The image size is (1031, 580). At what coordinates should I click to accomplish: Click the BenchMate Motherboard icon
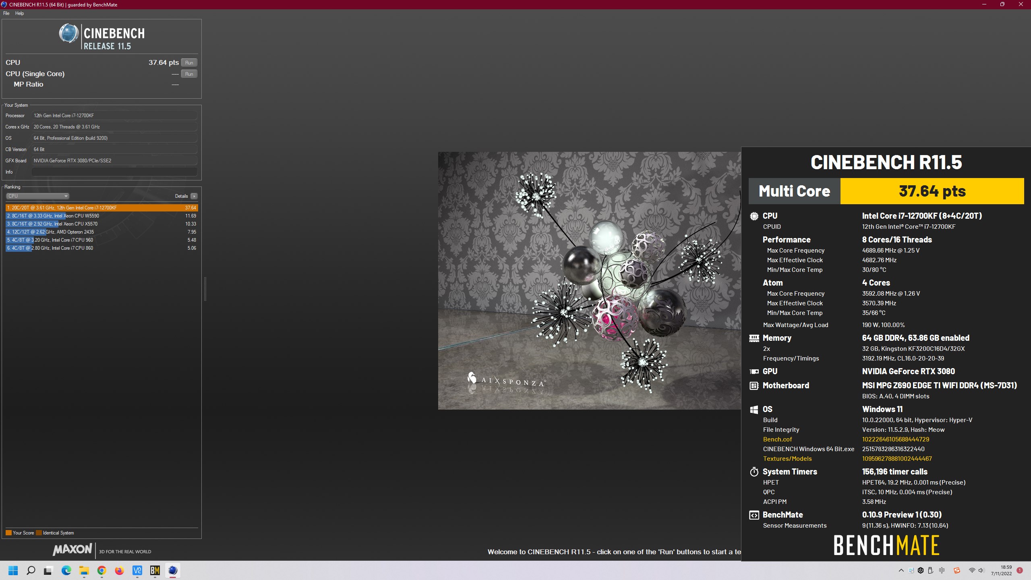(754, 386)
